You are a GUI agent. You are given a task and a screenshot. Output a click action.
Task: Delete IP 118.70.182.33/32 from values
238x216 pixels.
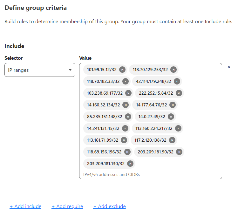pyautogui.click(x=125, y=81)
